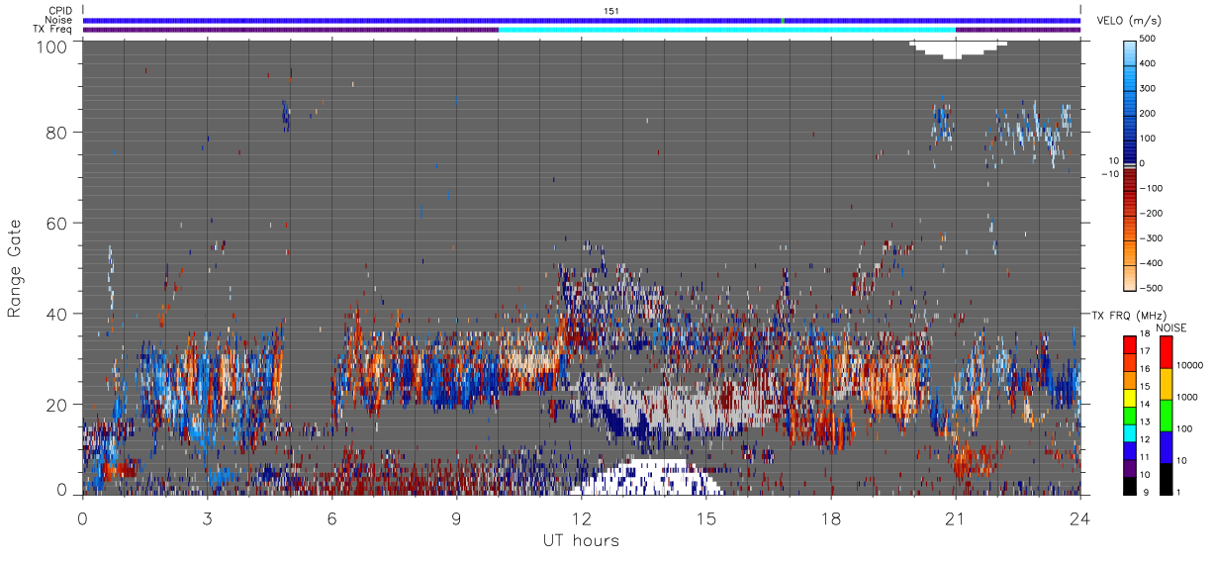This screenshot has width=1215, height=561.
Task: Select the 'TX Freq' strip label
Action: tap(54, 29)
